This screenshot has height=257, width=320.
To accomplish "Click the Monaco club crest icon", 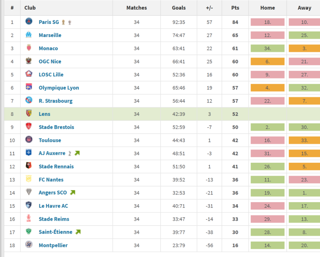I will pyautogui.click(x=29, y=48).
